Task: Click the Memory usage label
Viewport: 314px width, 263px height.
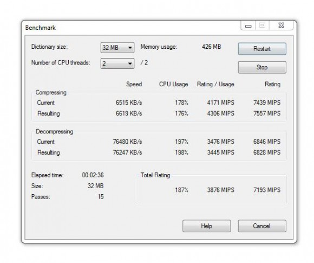Action: point(159,47)
